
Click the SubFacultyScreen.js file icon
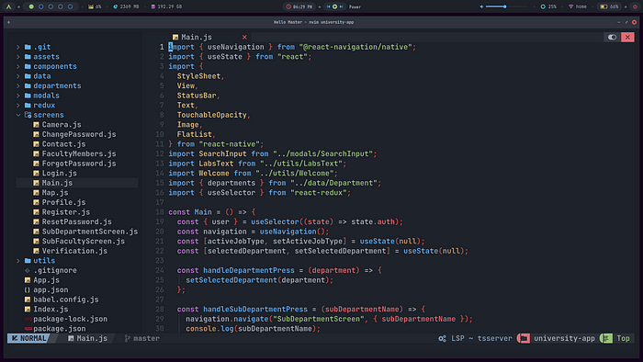coord(36,242)
